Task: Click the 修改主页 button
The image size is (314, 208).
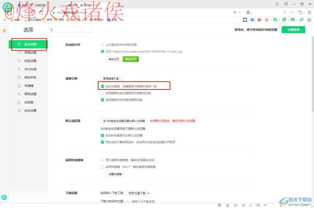Action: [x=114, y=59]
